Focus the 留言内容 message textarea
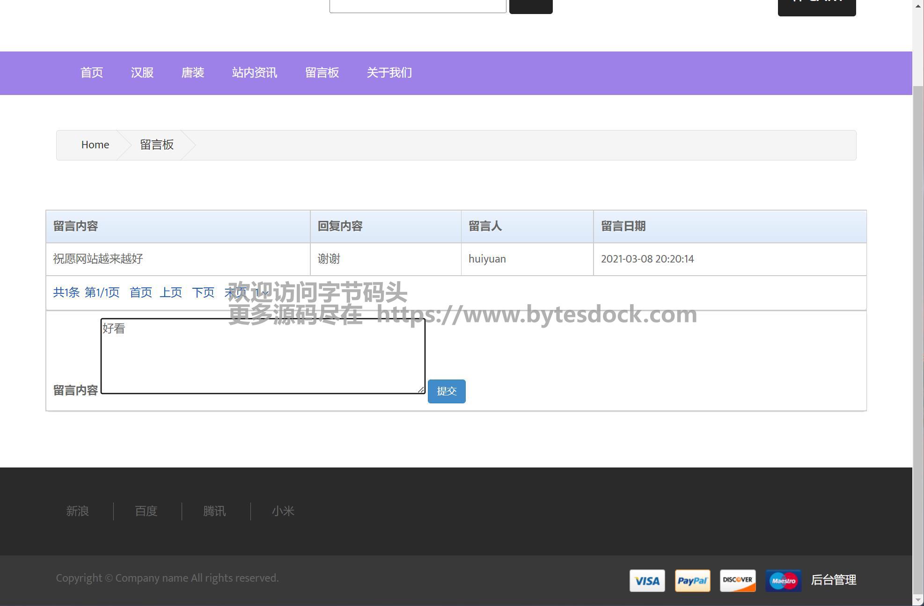Screen dimensions: 924x606 point(263,357)
